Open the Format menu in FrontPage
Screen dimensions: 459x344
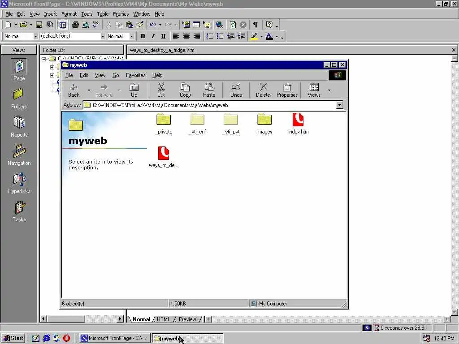[69, 14]
